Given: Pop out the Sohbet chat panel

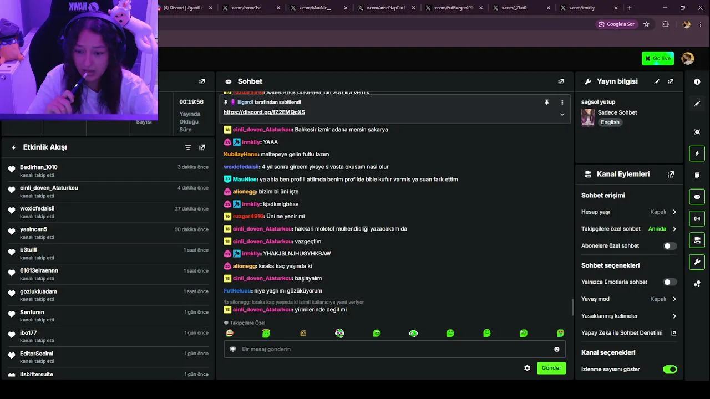Looking at the screenshot, I should pos(561,81).
